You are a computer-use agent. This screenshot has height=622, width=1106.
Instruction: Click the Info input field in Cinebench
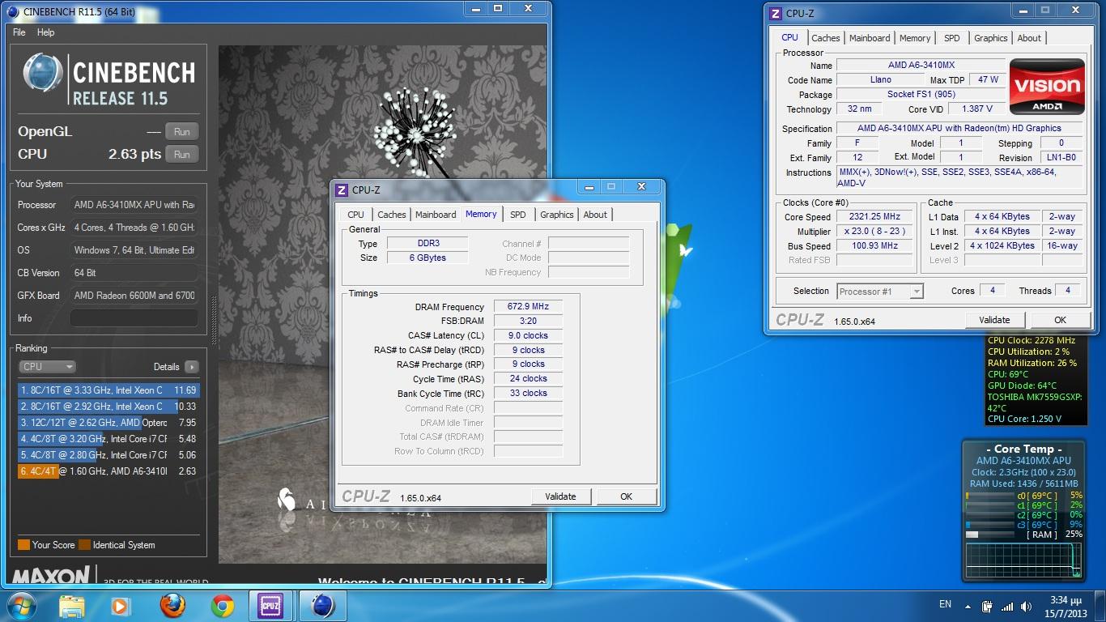134,318
